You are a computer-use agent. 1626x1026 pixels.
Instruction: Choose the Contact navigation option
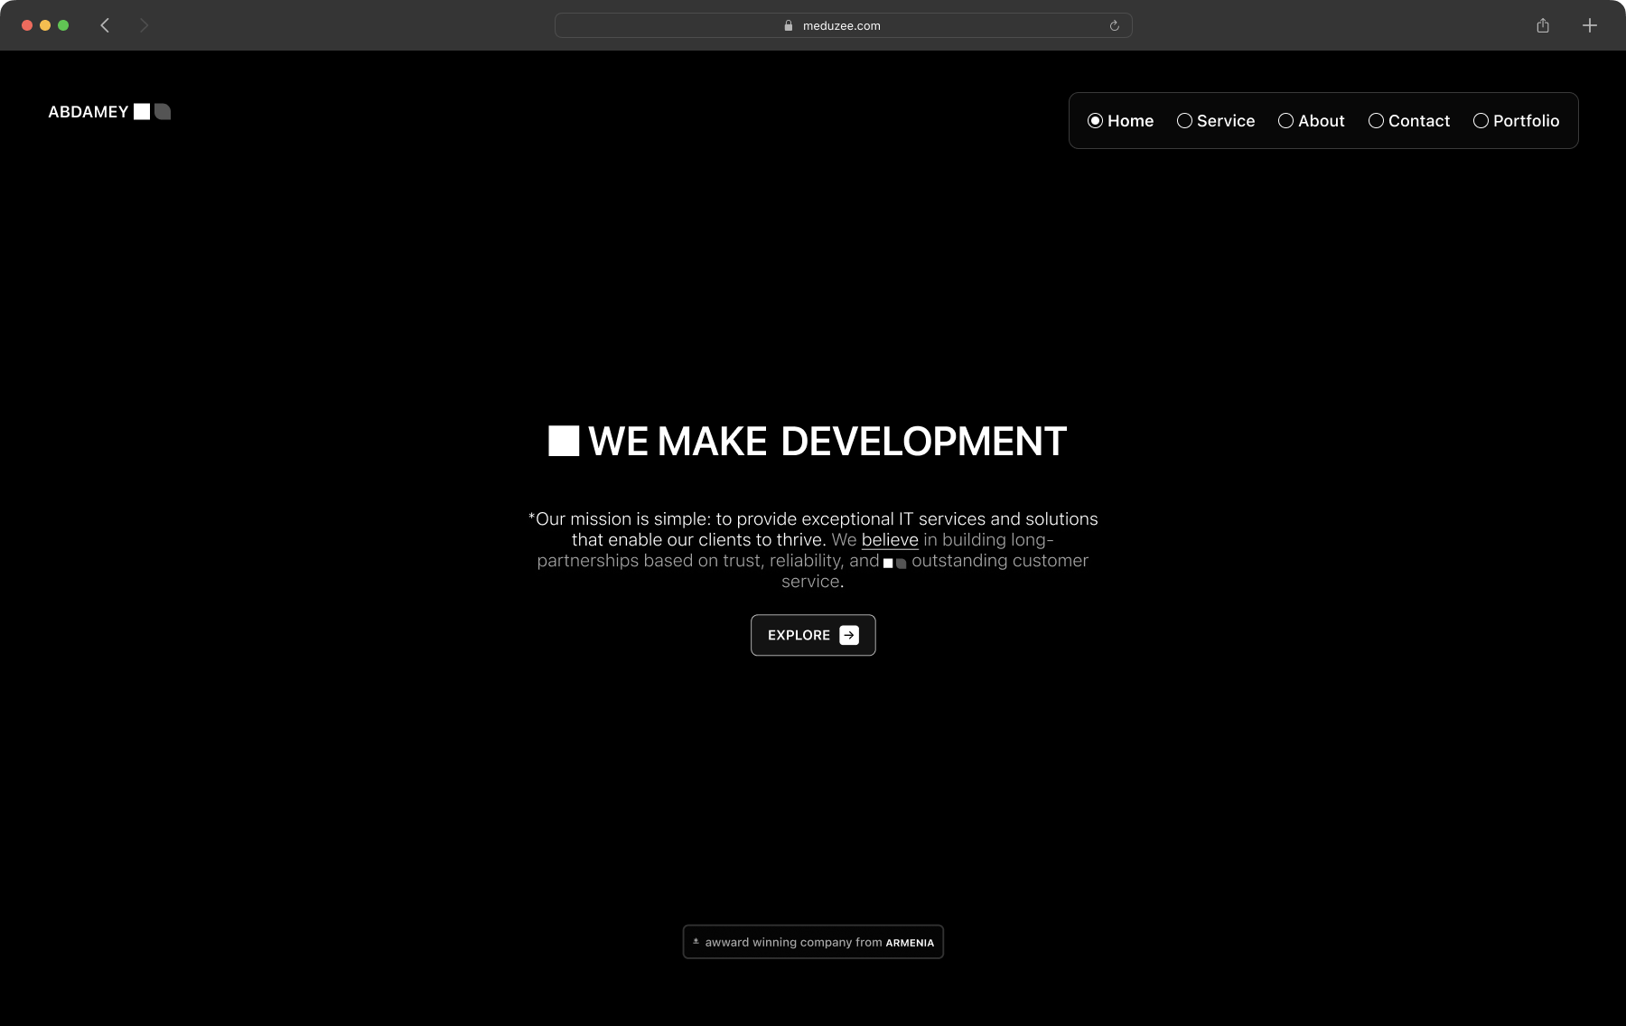[x=1409, y=121]
